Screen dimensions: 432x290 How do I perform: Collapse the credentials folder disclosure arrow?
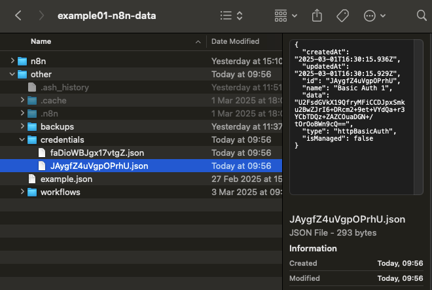click(x=22, y=139)
